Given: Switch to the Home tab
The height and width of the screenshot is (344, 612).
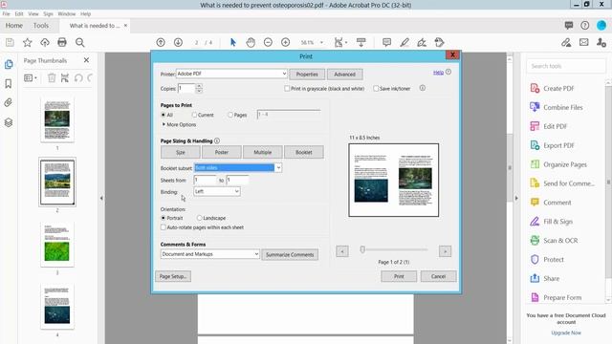Looking at the screenshot, I should pyautogui.click(x=14, y=26).
